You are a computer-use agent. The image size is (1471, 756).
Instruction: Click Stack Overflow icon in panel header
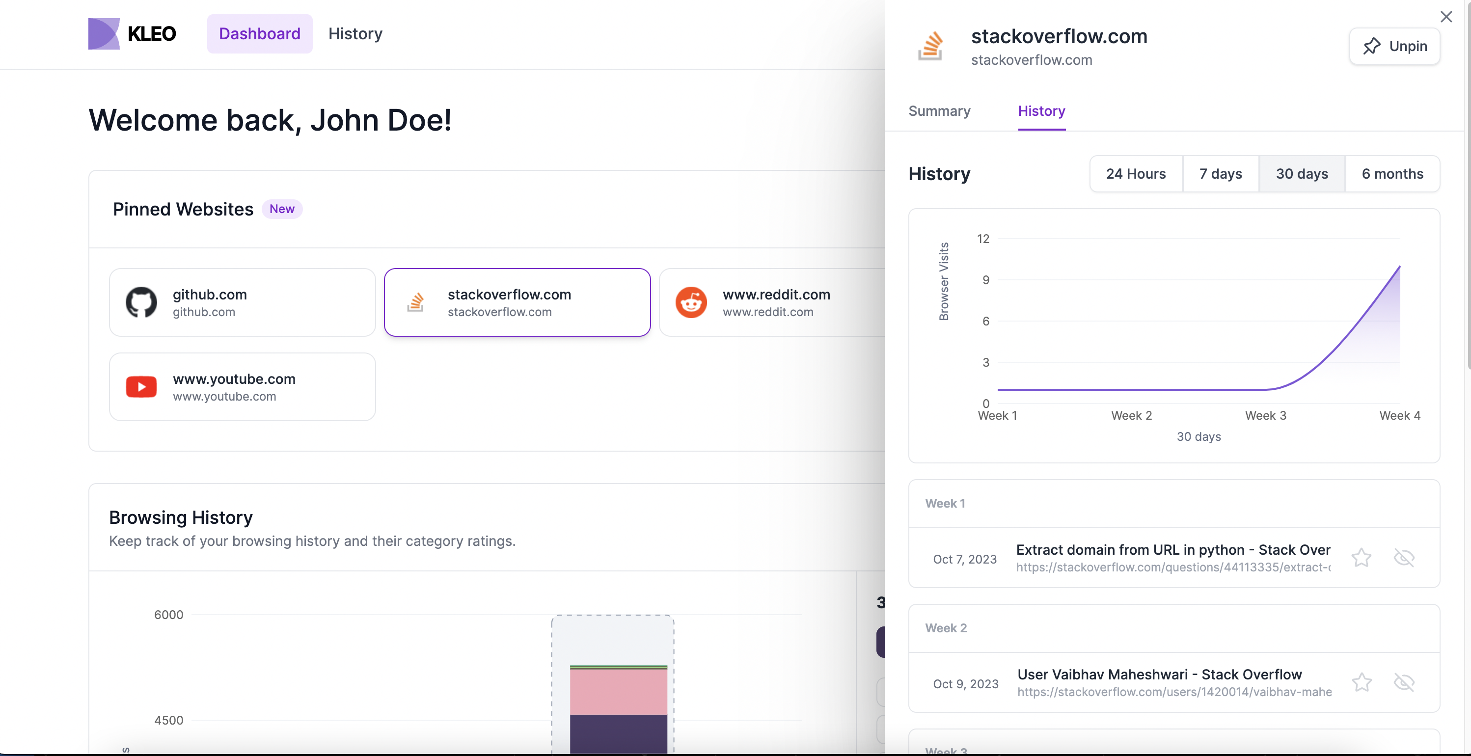(930, 46)
